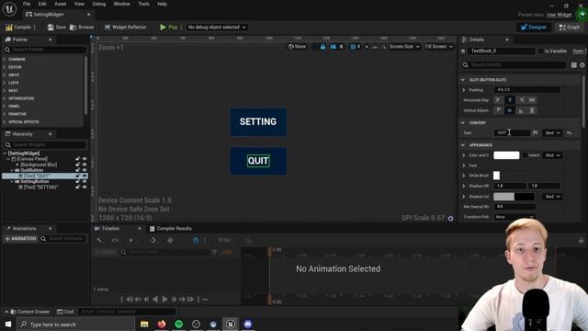Open the Edit menu
This screenshot has height=331, width=588.
(42, 4)
